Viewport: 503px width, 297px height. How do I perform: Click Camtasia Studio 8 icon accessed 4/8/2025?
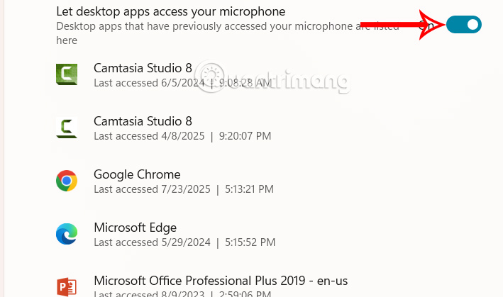(x=67, y=128)
